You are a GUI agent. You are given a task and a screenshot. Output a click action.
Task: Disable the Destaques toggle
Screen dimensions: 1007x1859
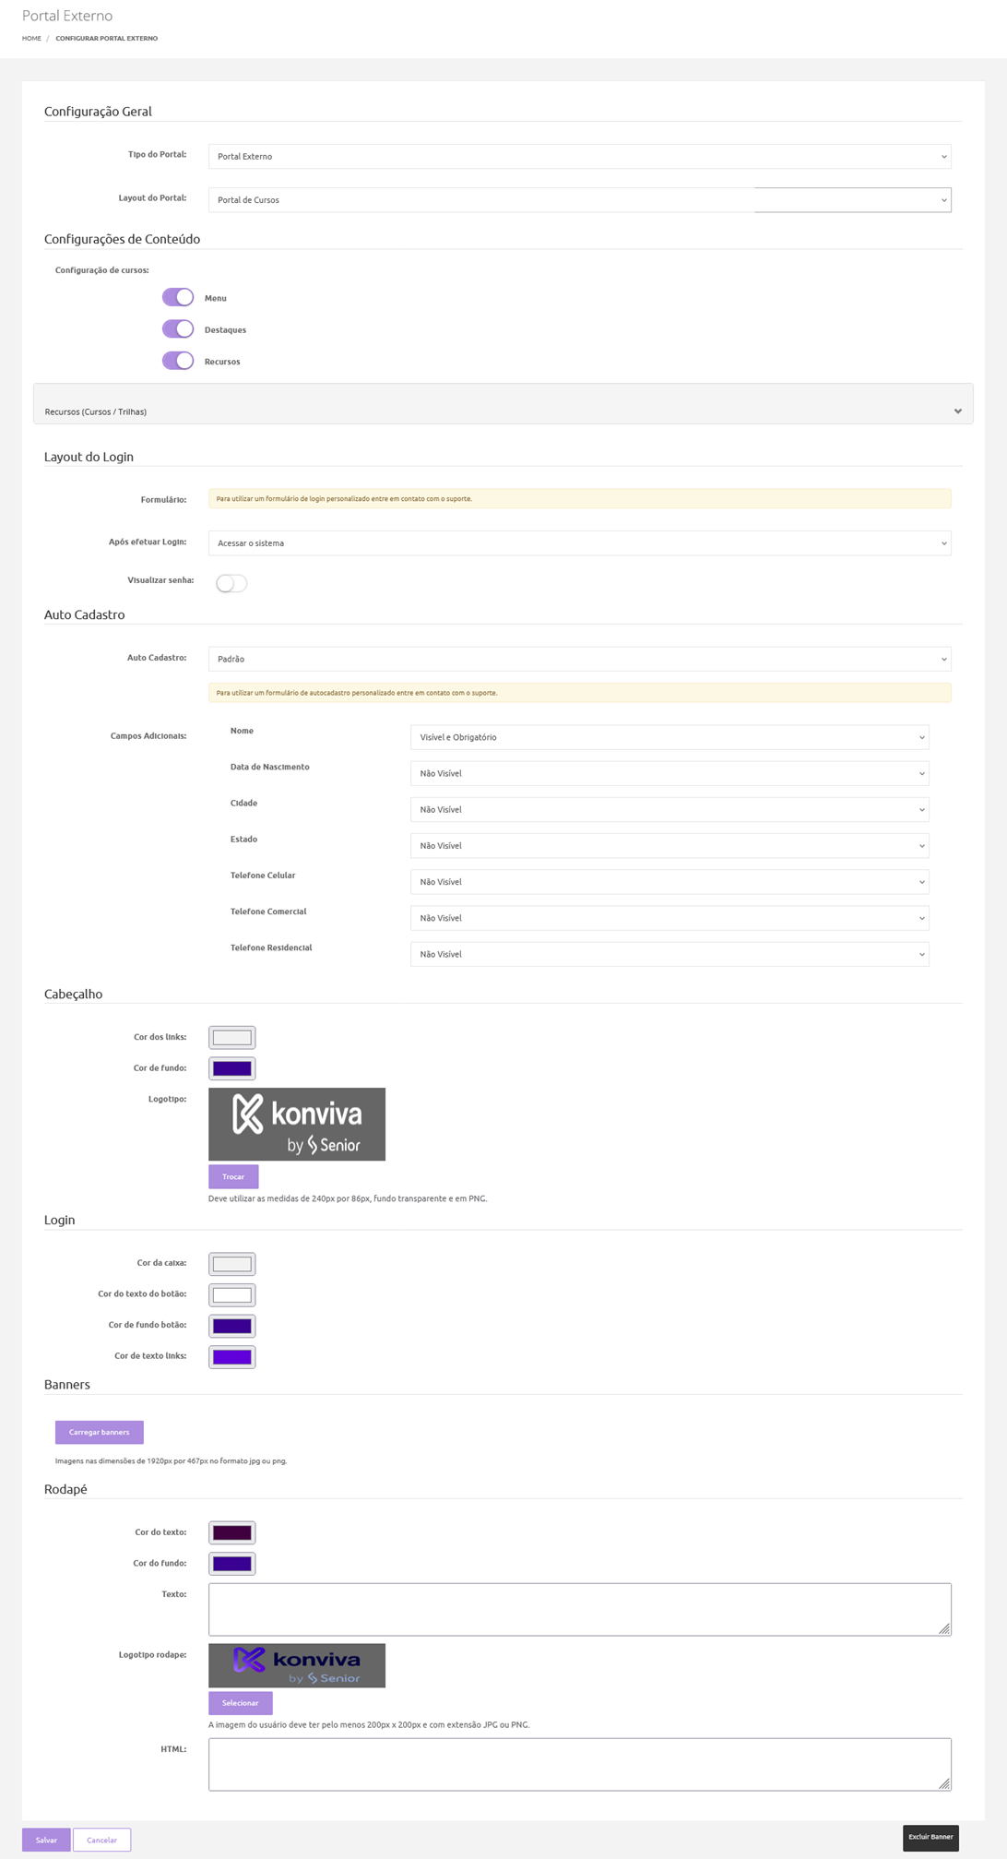(x=178, y=329)
